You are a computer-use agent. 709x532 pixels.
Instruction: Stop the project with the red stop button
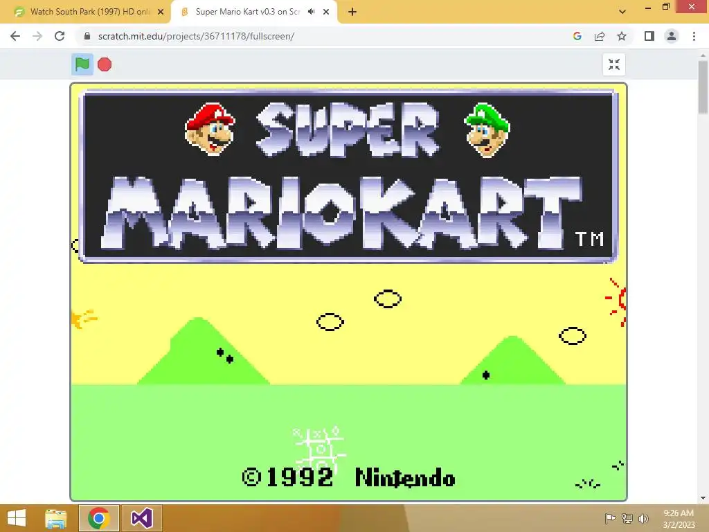[105, 64]
